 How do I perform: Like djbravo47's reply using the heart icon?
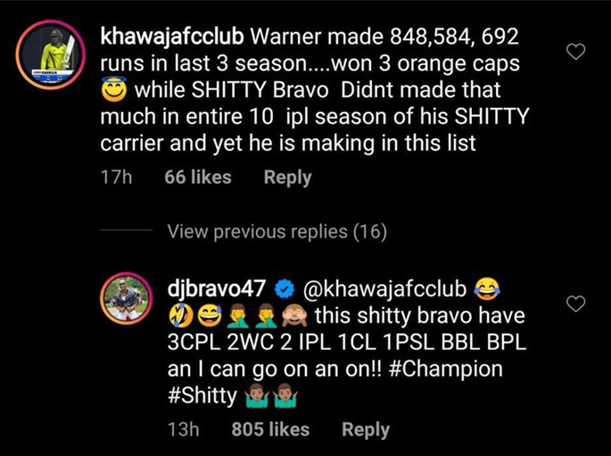pyautogui.click(x=575, y=303)
